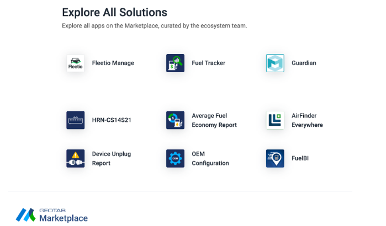
Task: Select the Guardian cube logo icon
Action: (275, 63)
